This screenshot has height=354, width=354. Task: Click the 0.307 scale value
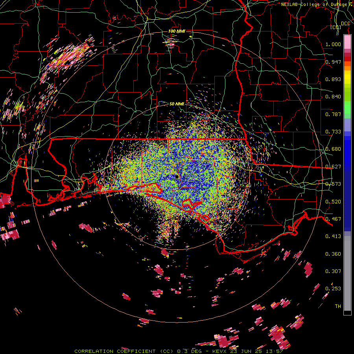pos(333,271)
